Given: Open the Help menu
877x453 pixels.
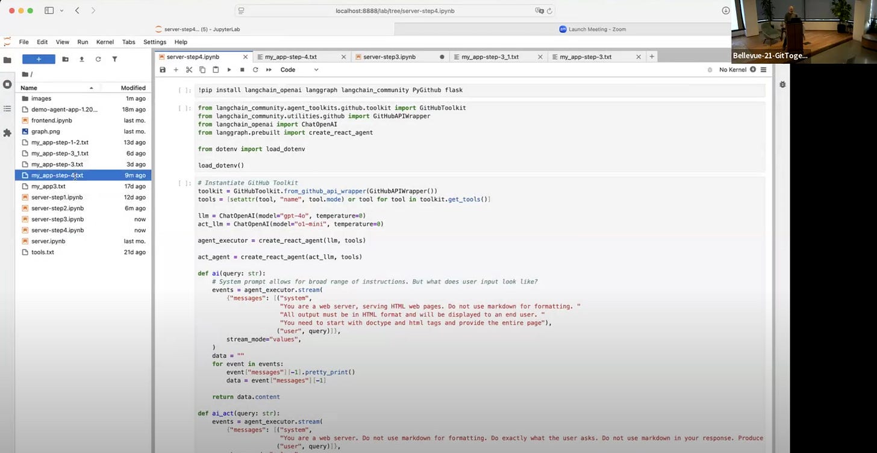Looking at the screenshot, I should pyautogui.click(x=181, y=42).
